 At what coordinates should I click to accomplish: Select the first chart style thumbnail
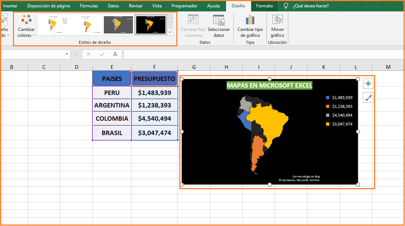(54, 24)
